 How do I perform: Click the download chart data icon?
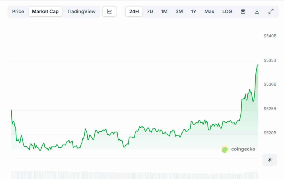pyautogui.click(x=257, y=12)
